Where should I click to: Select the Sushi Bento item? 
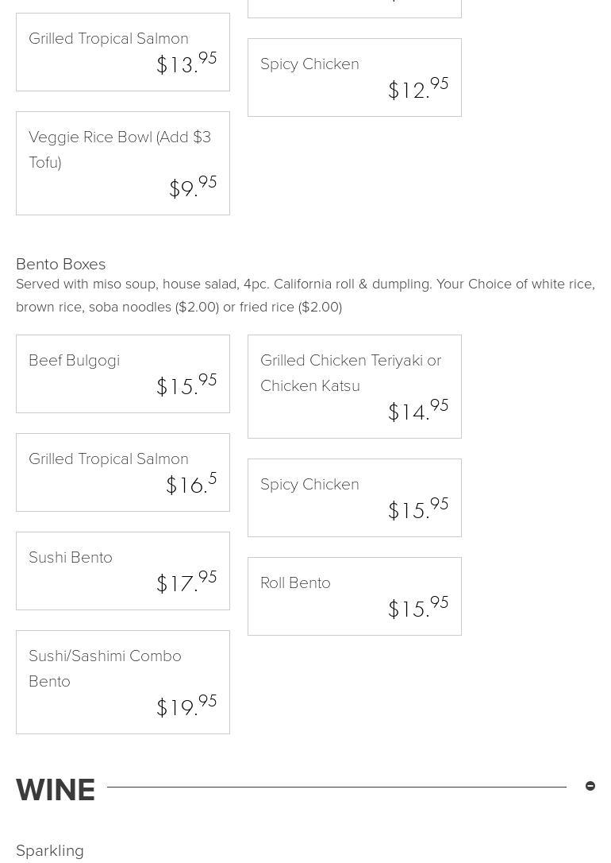(123, 571)
